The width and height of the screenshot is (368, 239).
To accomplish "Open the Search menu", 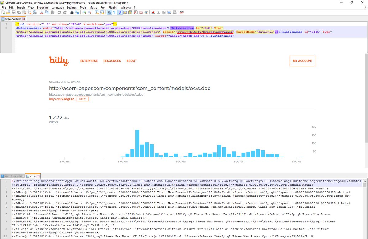I will [x=21, y=7].
